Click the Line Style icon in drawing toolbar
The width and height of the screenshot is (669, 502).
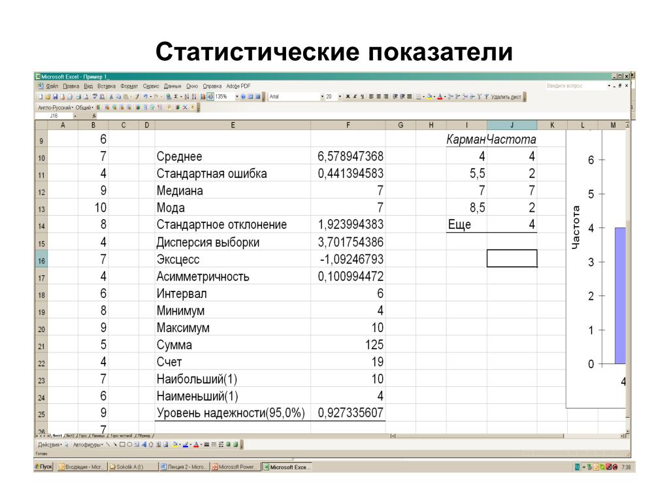pyautogui.click(x=206, y=444)
